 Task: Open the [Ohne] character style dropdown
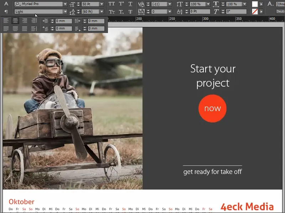click(280, 4)
